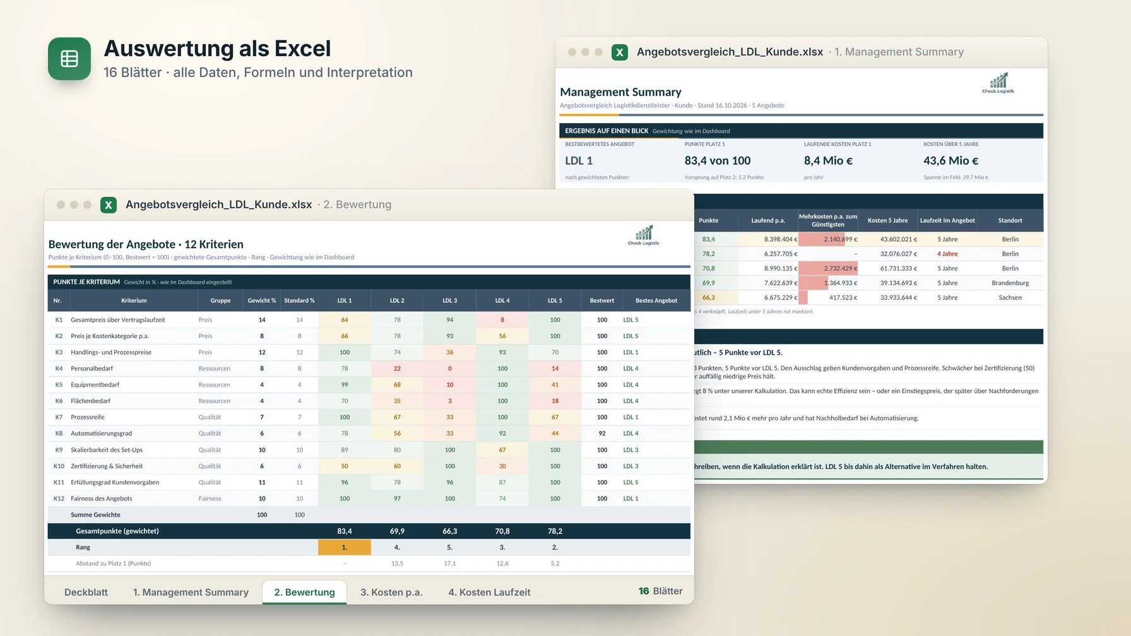Click the 'LDL 1' best offer KPI value
Screen dimensions: 1131x636
579,161
